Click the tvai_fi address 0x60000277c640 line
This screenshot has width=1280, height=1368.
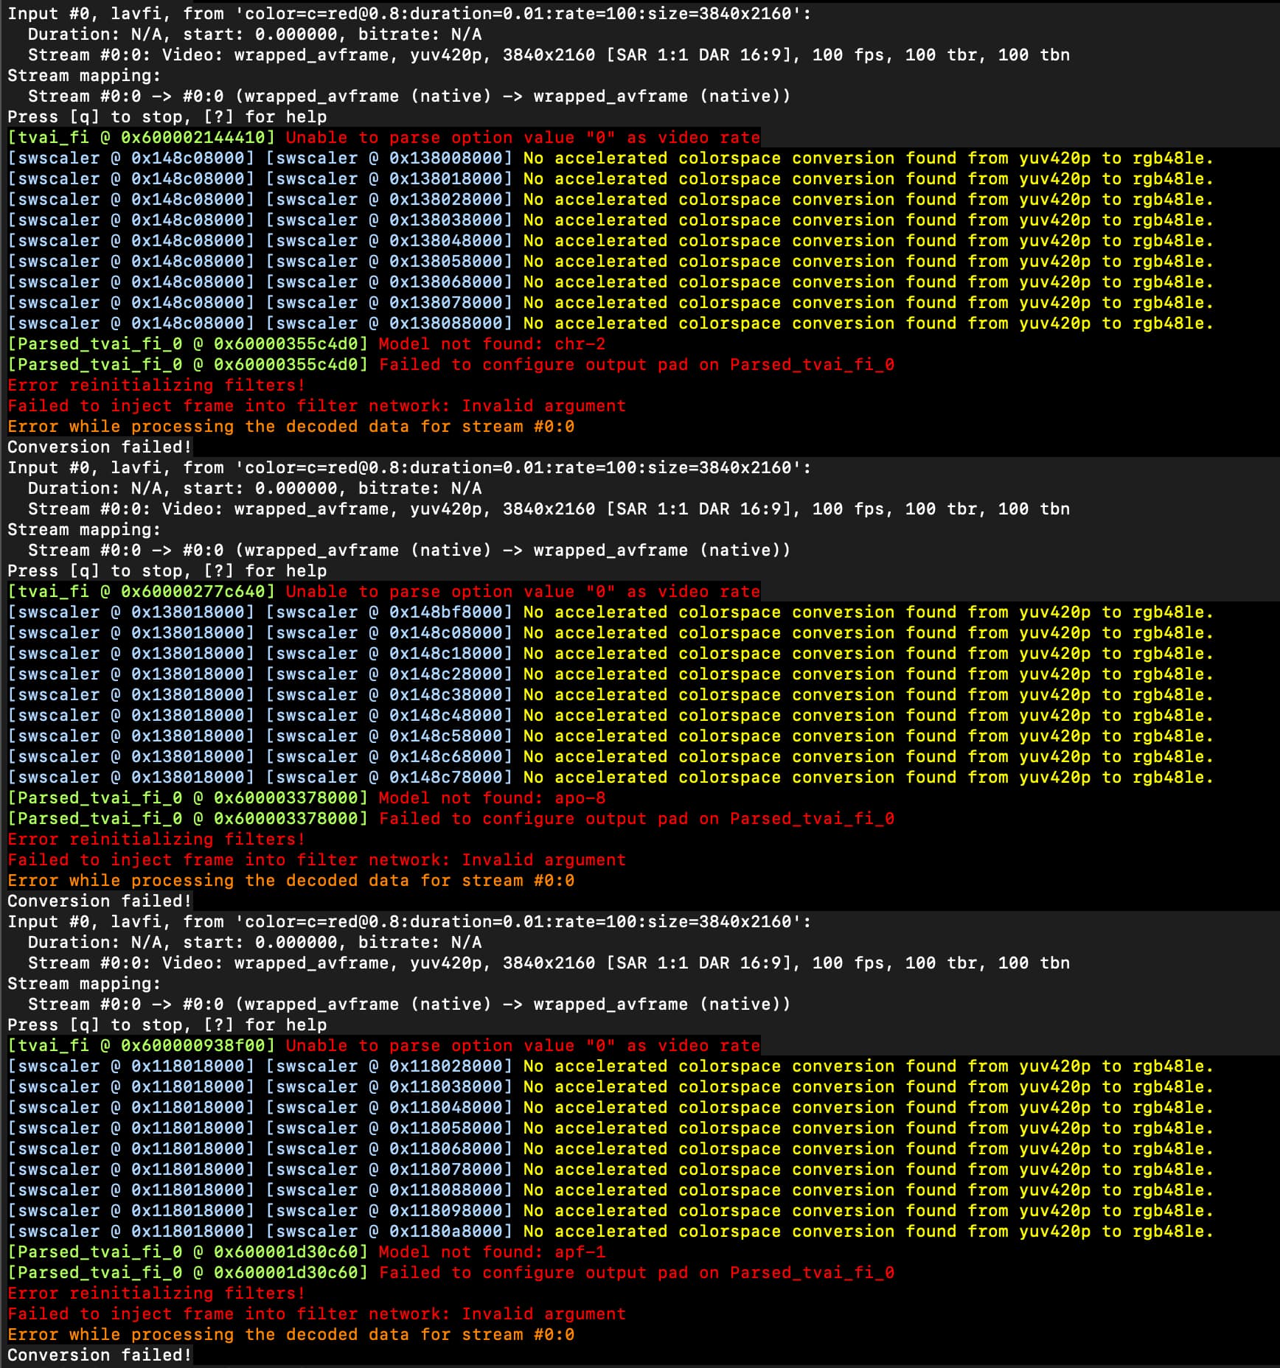click(140, 591)
